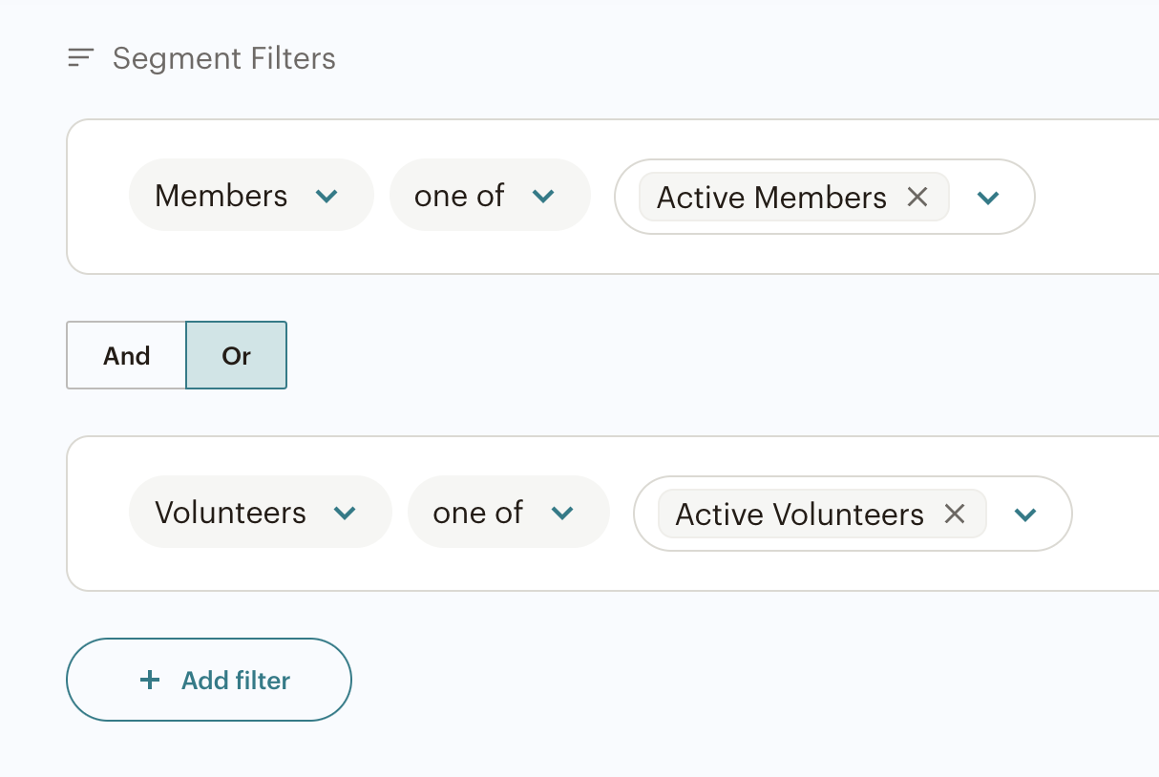Remove the Active Members tag
The height and width of the screenshot is (777, 1159).
coord(917,197)
